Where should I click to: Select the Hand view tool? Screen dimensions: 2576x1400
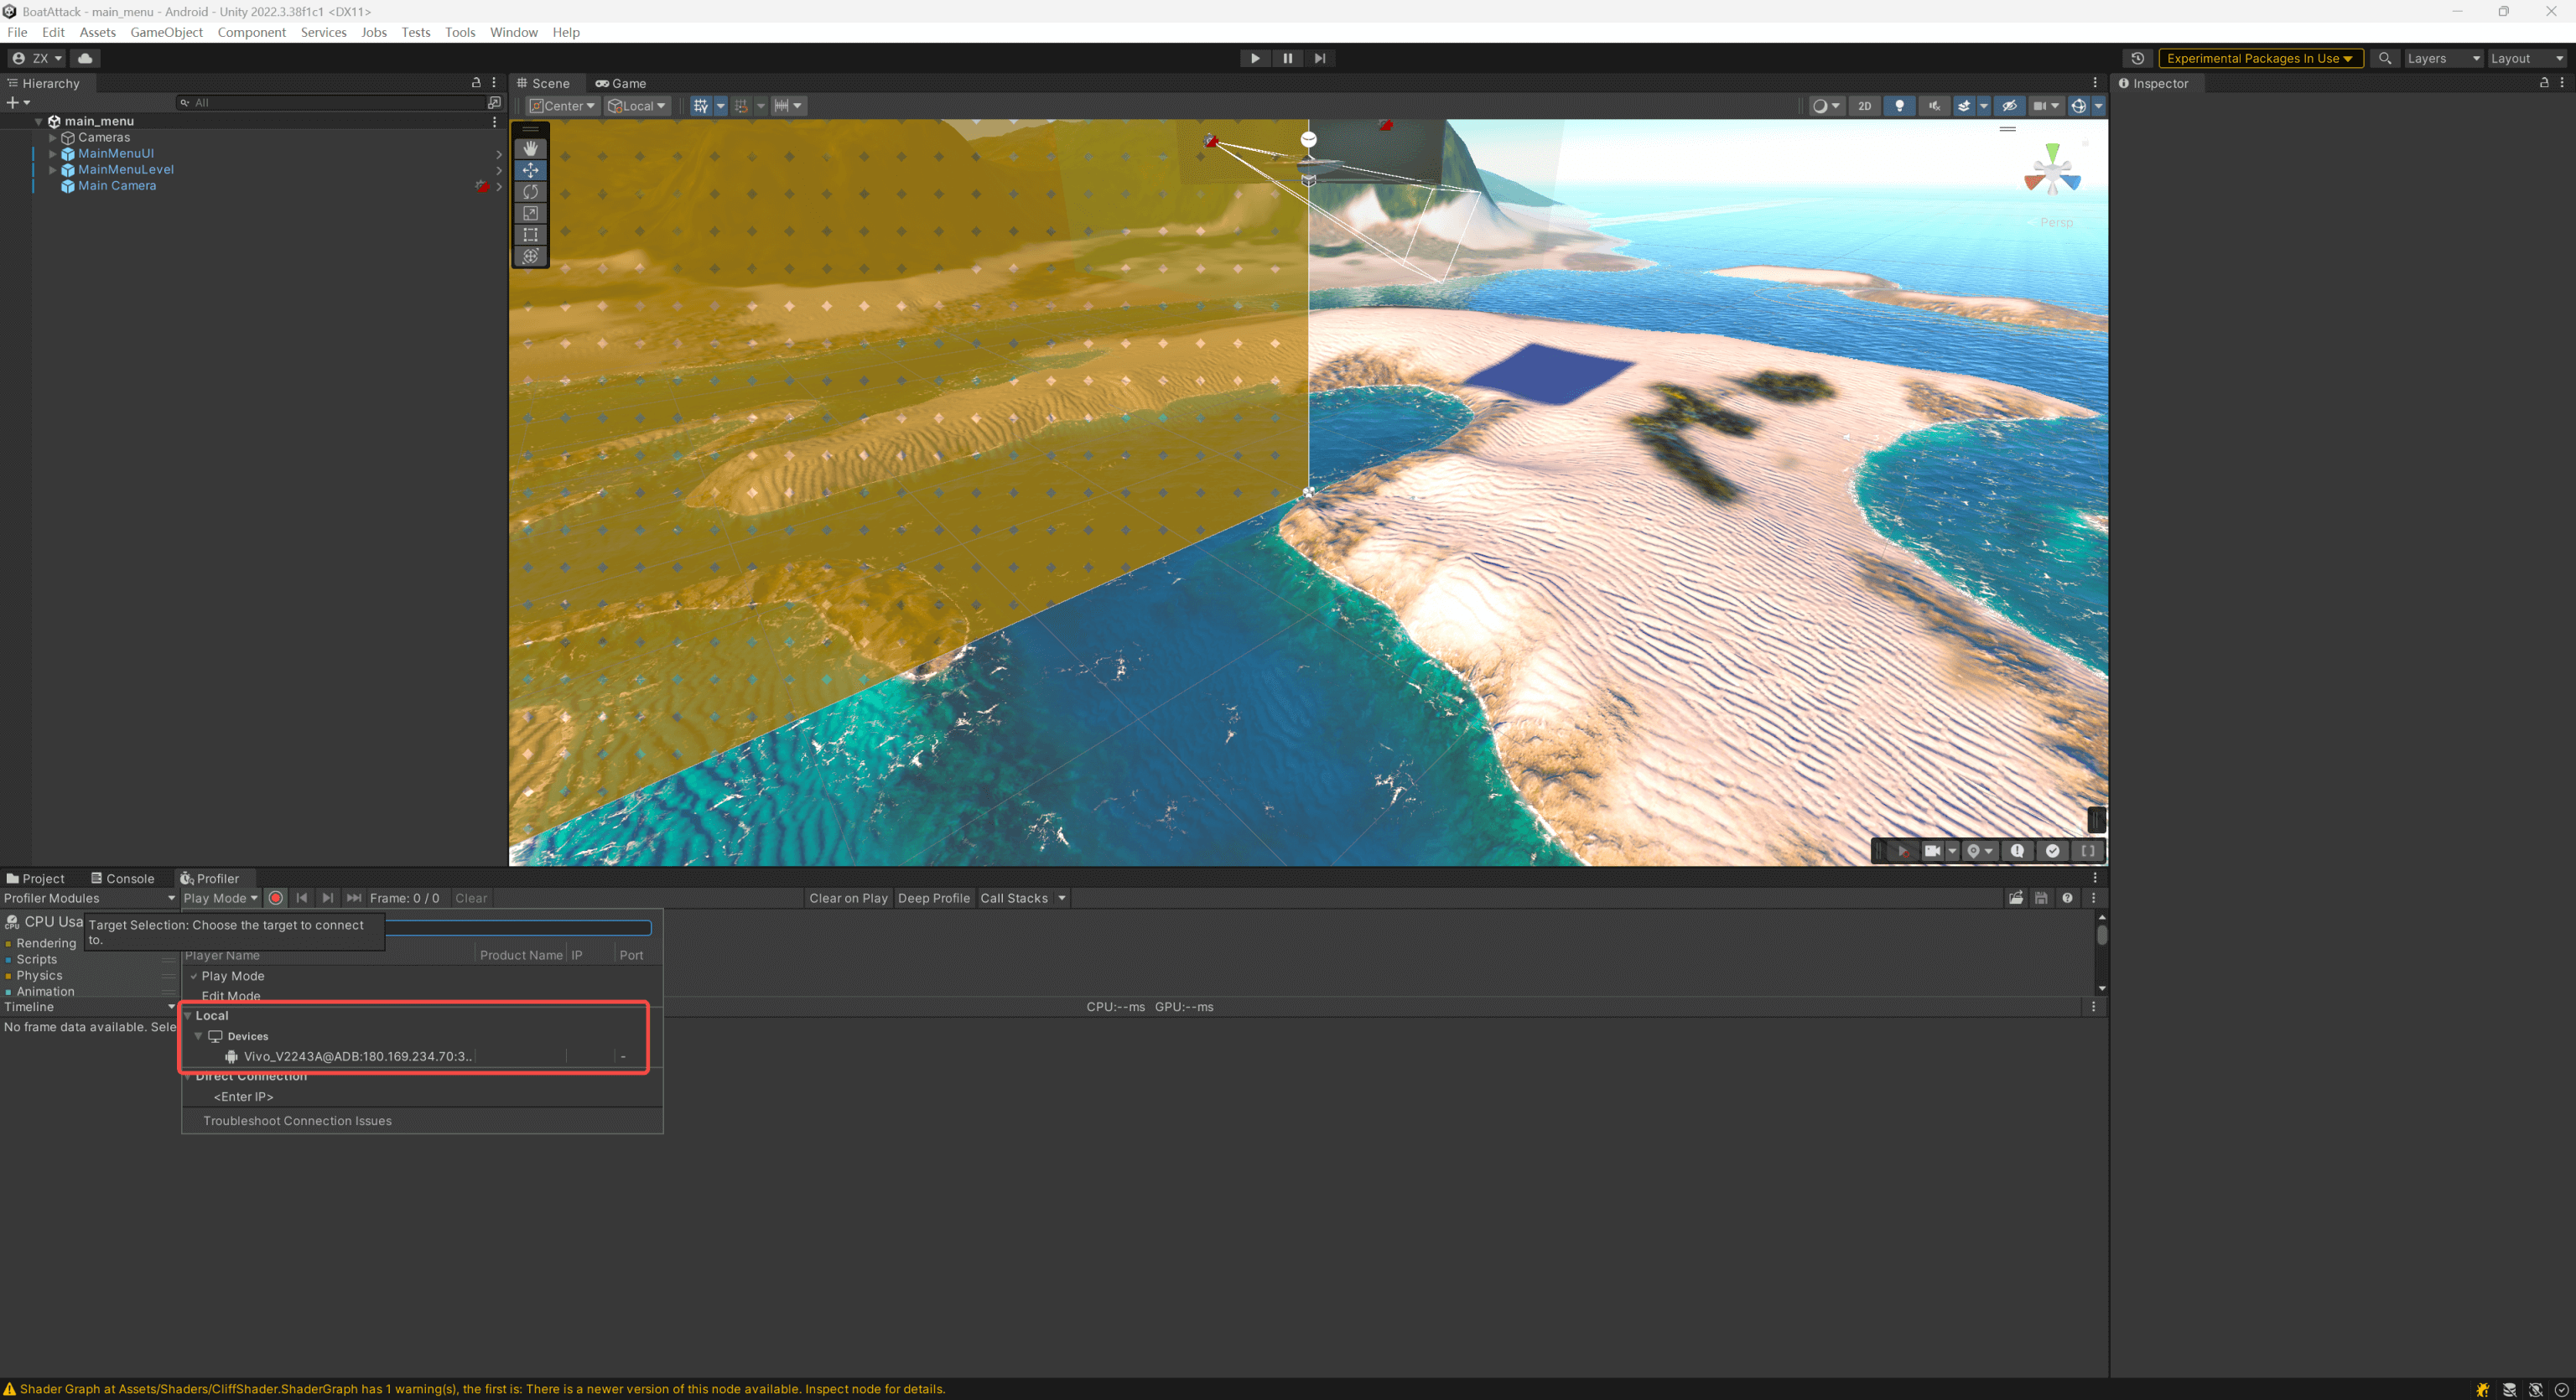[530, 148]
